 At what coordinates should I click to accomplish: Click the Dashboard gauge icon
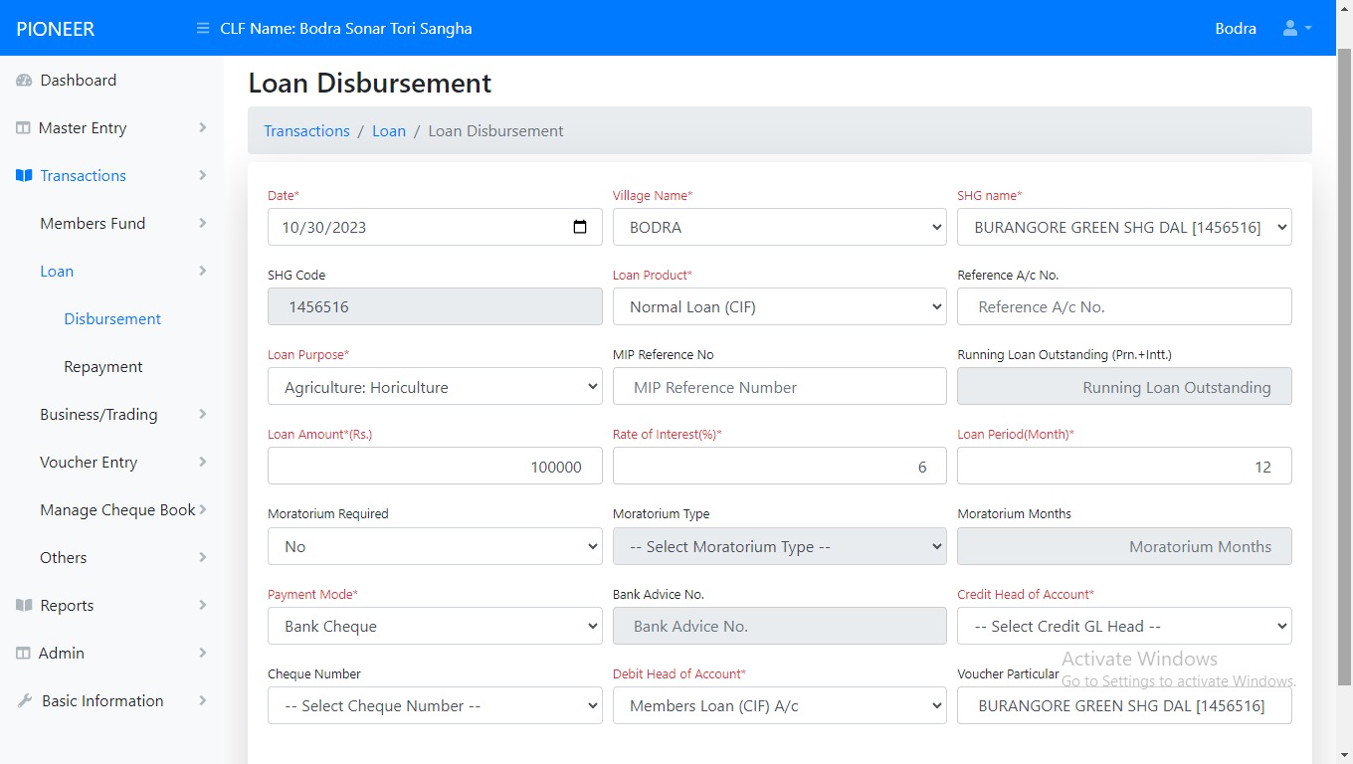(x=24, y=81)
